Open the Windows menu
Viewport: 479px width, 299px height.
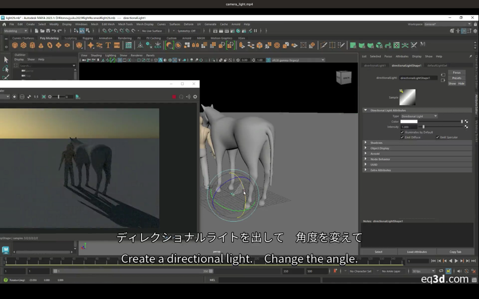(81, 25)
